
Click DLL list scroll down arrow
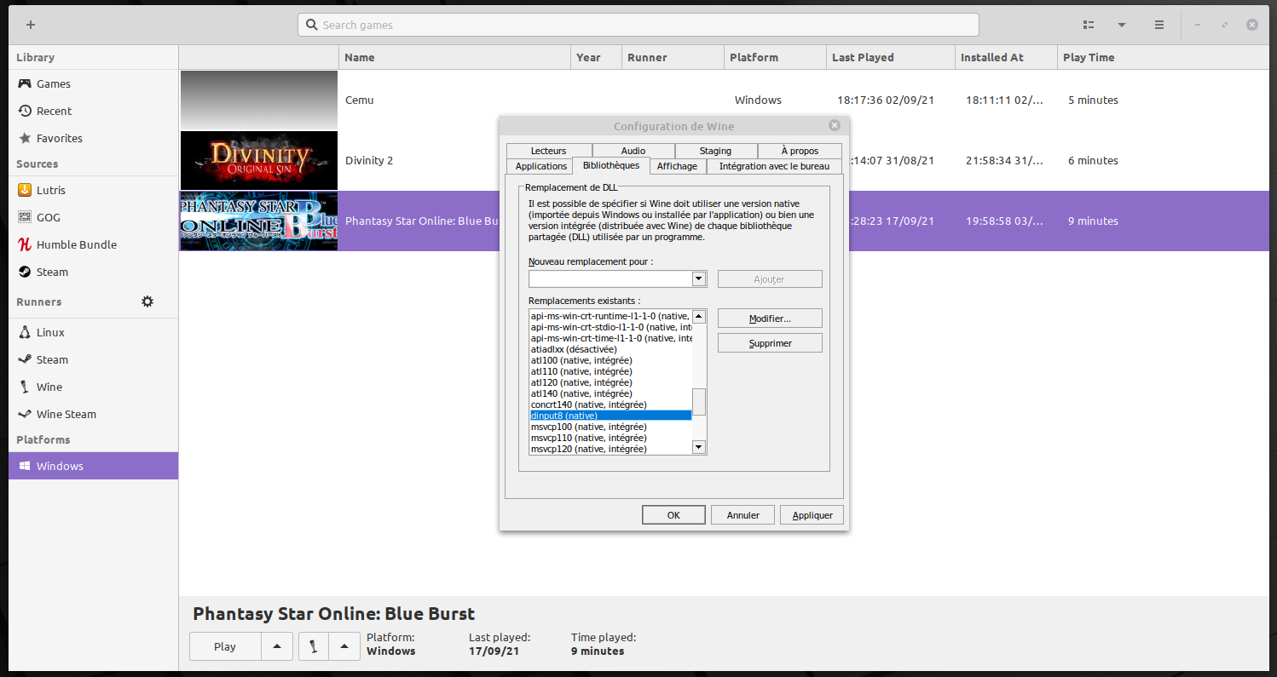(699, 447)
